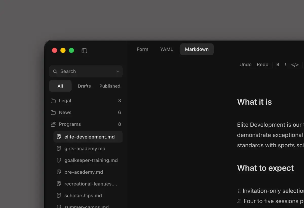The height and width of the screenshot is (208, 304).
Task: Open pre-academy.md
Action: click(88, 172)
